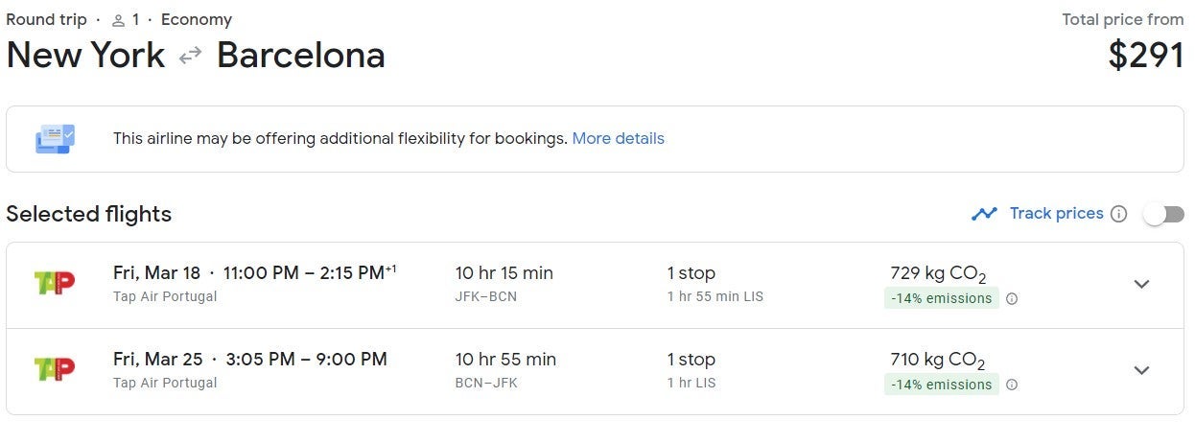This screenshot has width=1195, height=444.
Task: Click the New York origin heading
Action: [85, 56]
